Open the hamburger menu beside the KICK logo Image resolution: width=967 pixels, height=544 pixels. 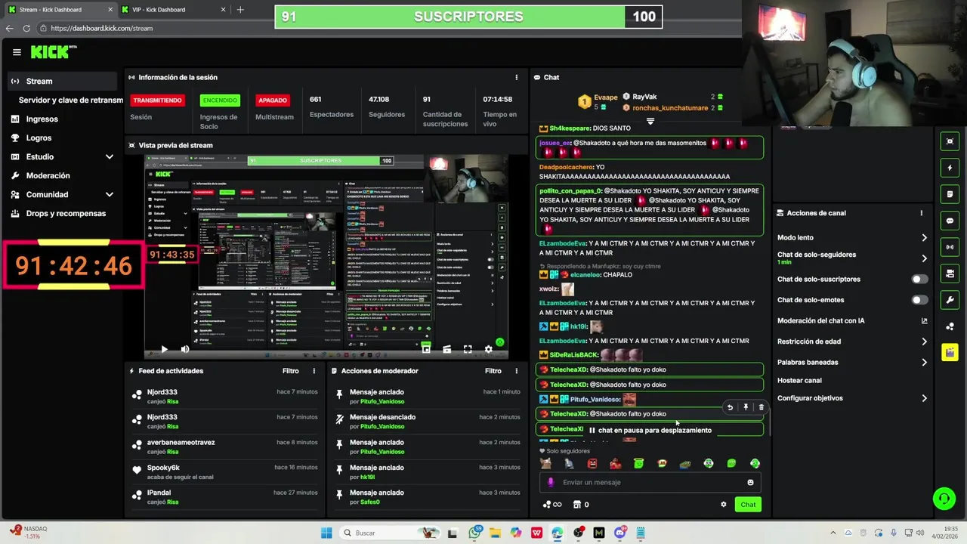[x=17, y=52]
